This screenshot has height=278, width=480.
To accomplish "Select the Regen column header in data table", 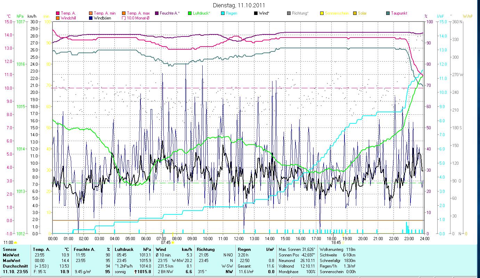I will (244, 250).
